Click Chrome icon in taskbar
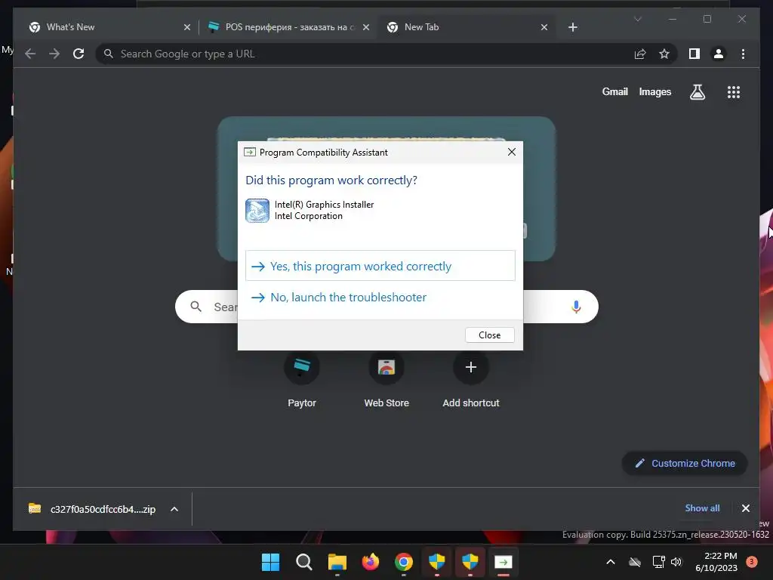The height and width of the screenshot is (580, 773). [x=404, y=562]
